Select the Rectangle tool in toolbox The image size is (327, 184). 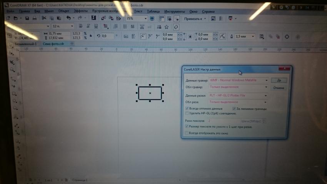(x=14, y=94)
